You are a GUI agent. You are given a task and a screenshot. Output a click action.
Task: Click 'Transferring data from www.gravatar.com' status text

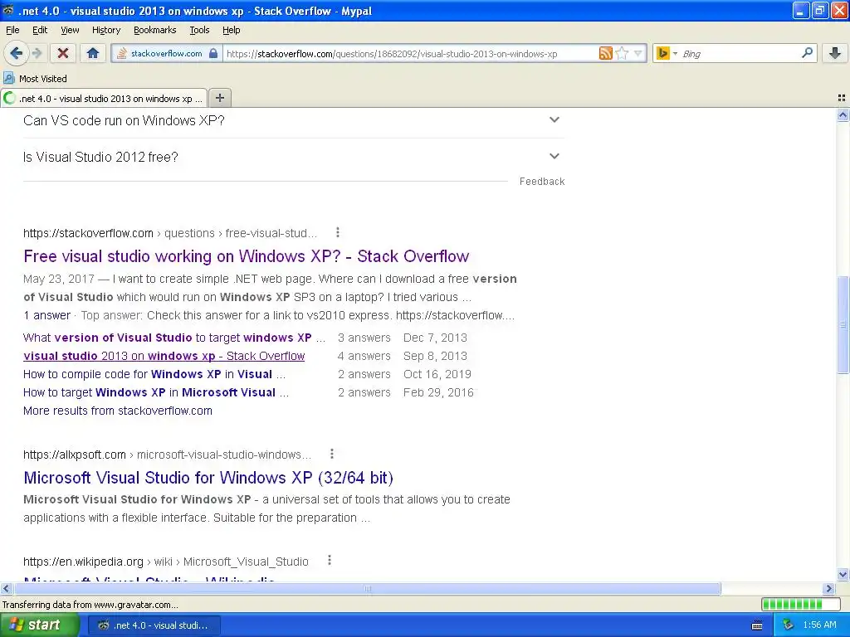pos(90,605)
